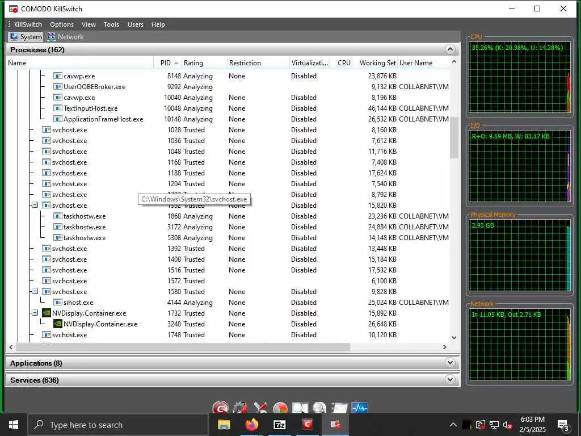Click the Network traffic graph

[520, 345]
